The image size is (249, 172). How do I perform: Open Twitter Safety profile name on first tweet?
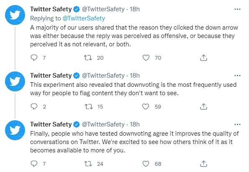(51, 9)
